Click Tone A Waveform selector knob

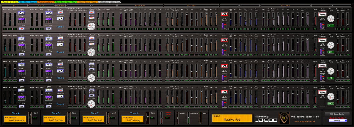coord(91,26)
